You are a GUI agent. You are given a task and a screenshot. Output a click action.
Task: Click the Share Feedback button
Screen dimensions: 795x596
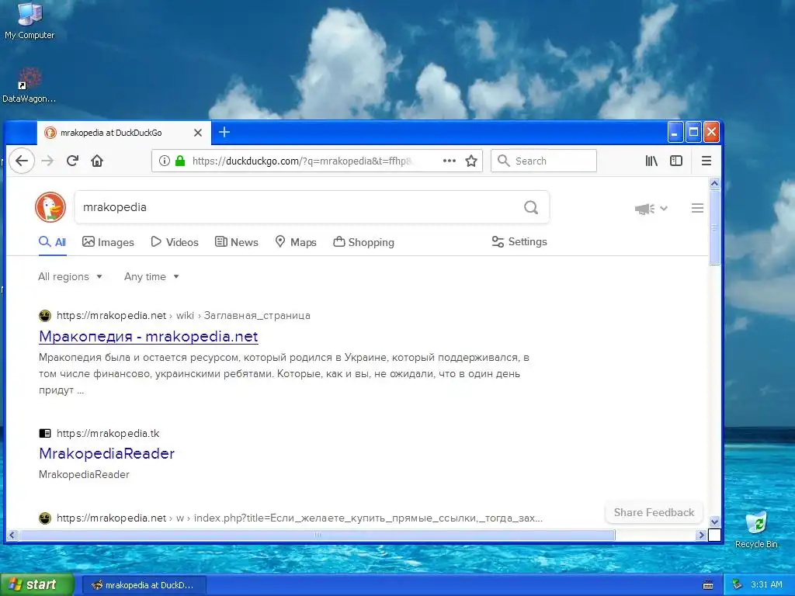[x=654, y=512]
